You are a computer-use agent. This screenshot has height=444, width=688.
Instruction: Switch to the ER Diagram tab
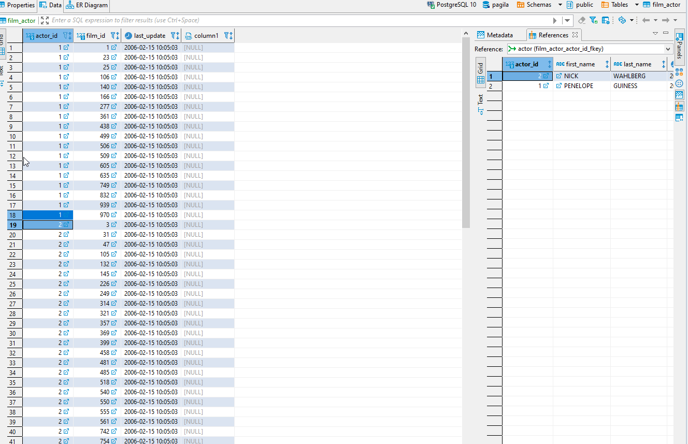pos(87,5)
